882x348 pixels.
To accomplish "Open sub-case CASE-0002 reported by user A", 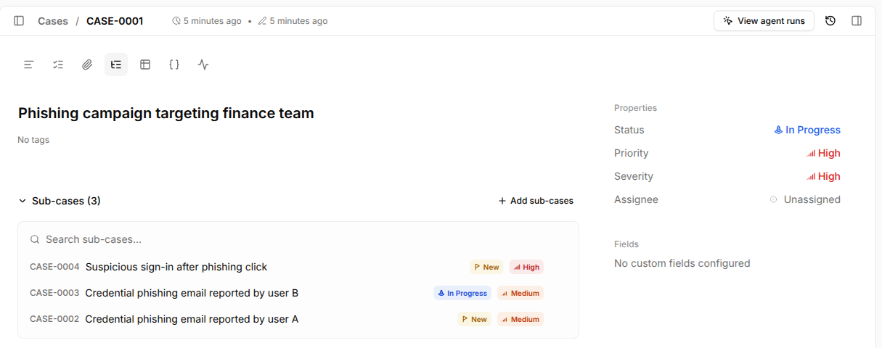I will (298, 319).
